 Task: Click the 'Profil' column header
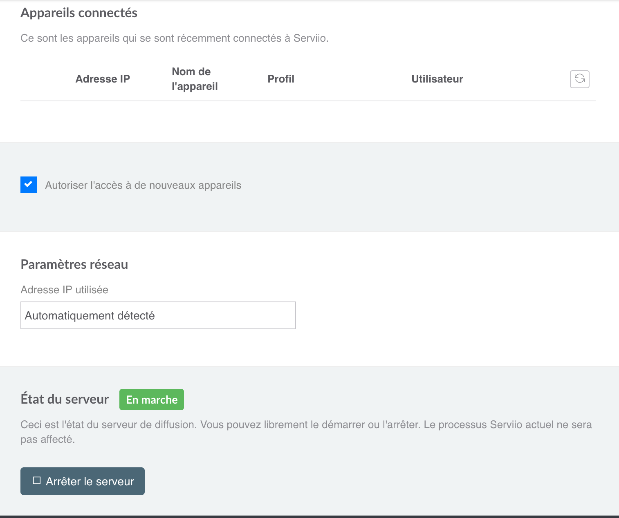(281, 79)
